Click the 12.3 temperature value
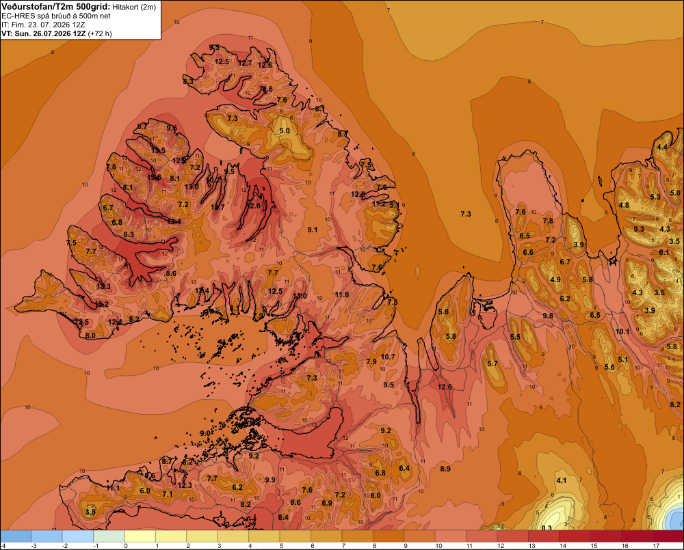This screenshot has height=550, width=684. [185, 484]
